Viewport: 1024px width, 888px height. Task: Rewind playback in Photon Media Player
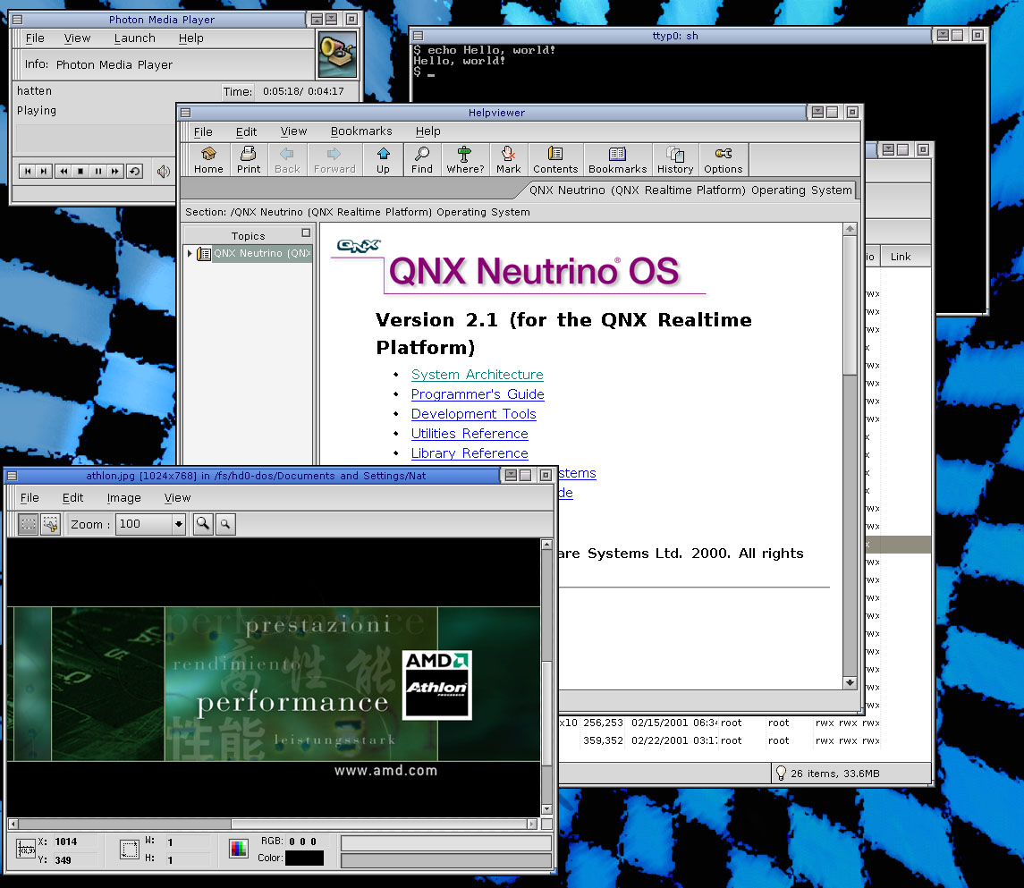pyautogui.click(x=63, y=171)
